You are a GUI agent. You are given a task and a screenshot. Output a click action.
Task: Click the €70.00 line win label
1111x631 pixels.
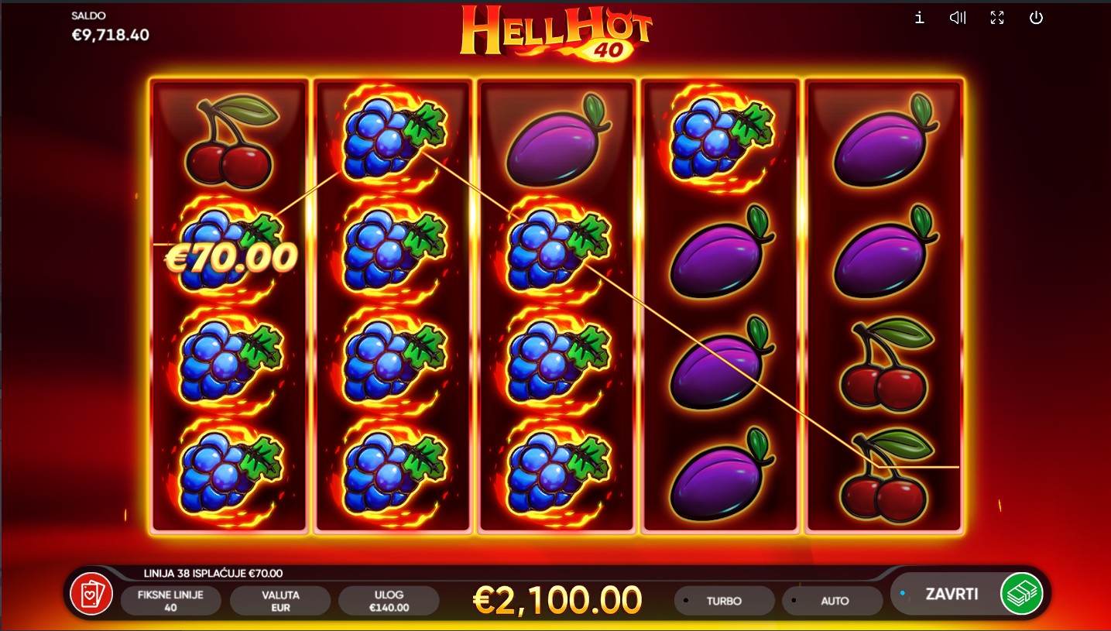click(231, 258)
